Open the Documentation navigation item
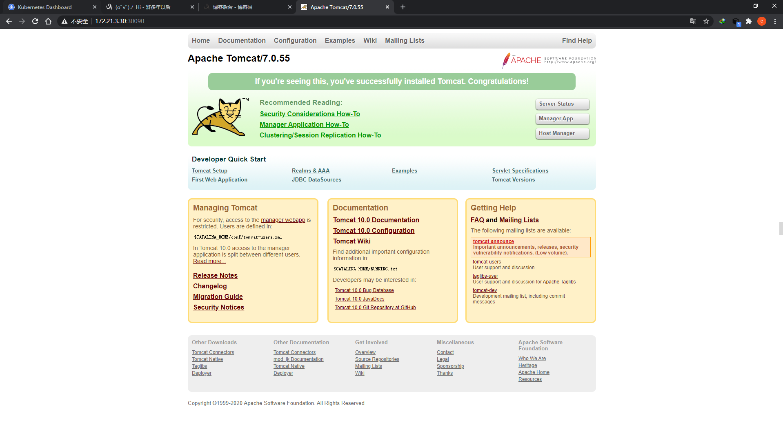Image resolution: width=783 pixels, height=427 pixels. point(242,41)
